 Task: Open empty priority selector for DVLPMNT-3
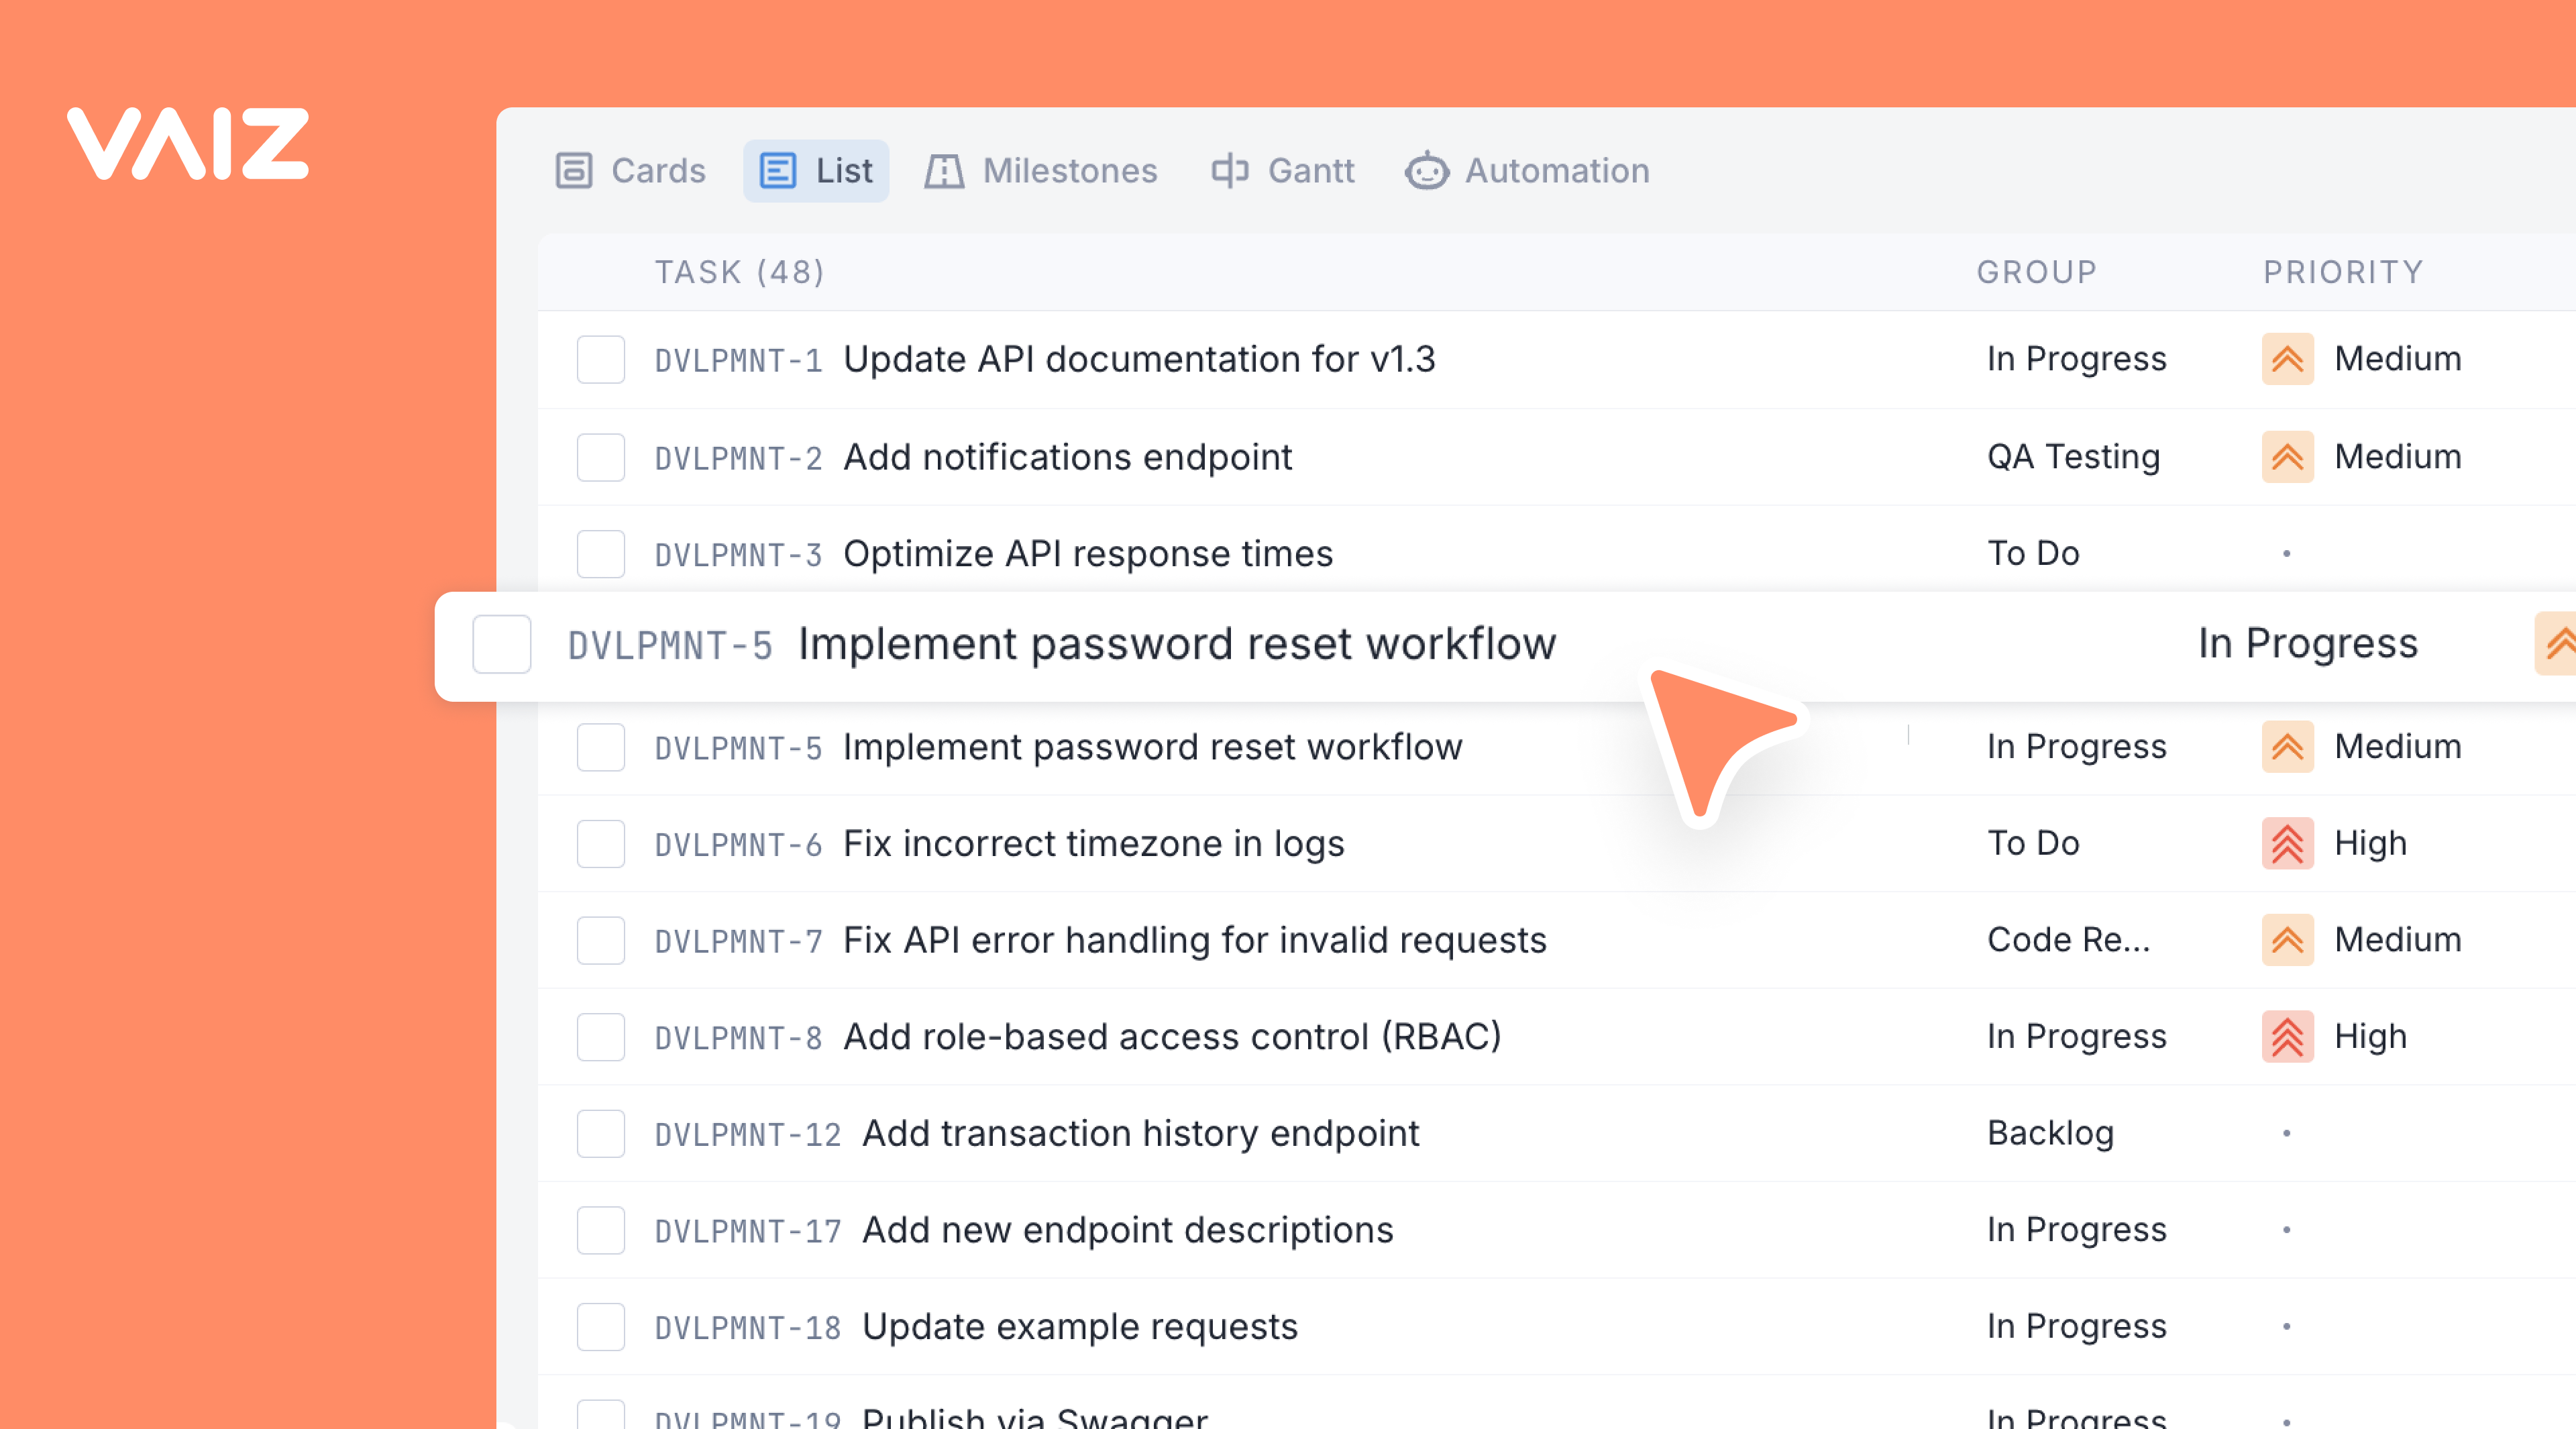tap(2286, 553)
